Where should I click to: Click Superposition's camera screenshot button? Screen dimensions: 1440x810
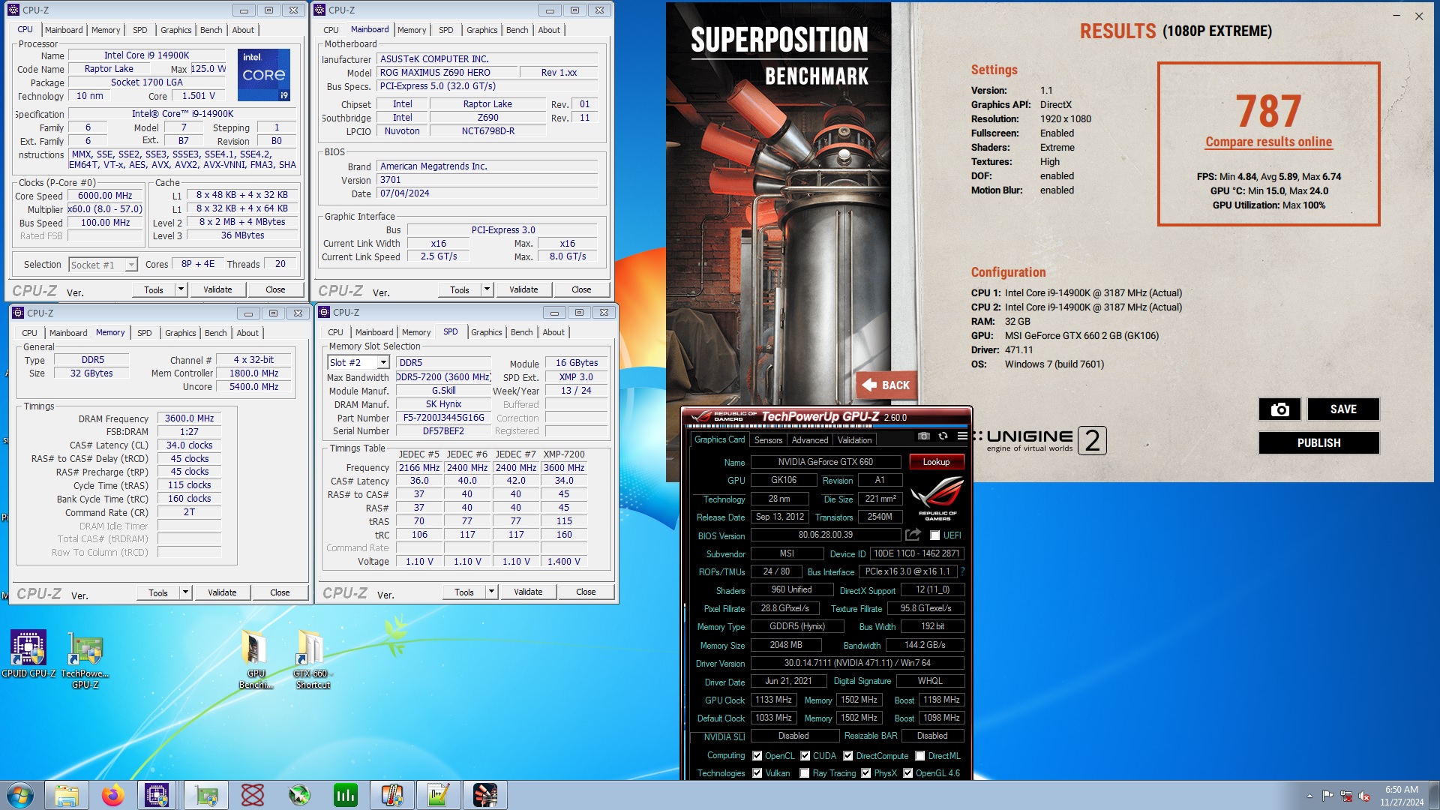click(1279, 409)
